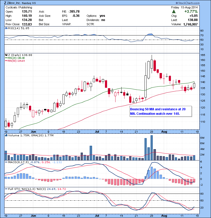Click the RSI(14) indicator icon
Image resolution: width=211 pixels, height=218 pixels.
(6, 28)
